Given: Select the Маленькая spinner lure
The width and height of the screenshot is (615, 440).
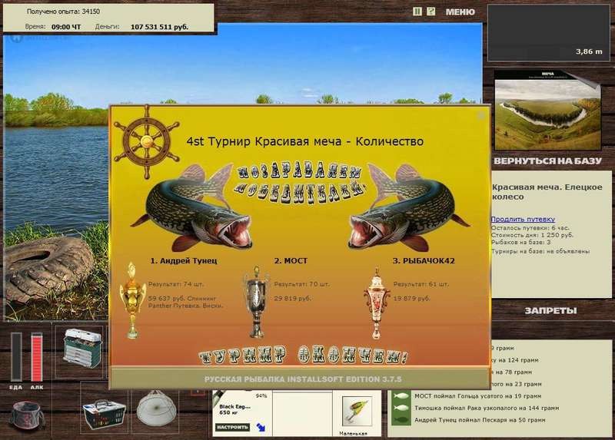Looking at the screenshot, I should (x=357, y=412).
